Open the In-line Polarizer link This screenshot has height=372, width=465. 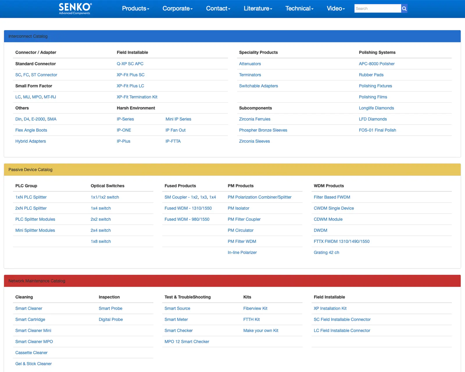coord(242,252)
